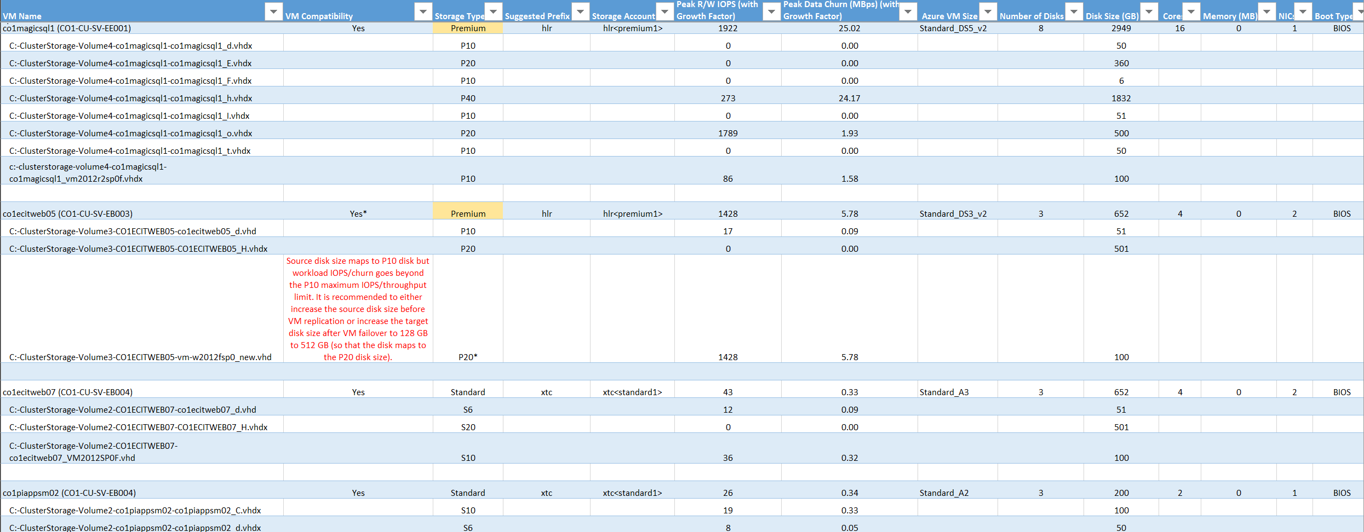Open the Number of Disks filter dropdown
Image resolution: width=1364 pixels, height=532 pixels.
coord(1074,11)
